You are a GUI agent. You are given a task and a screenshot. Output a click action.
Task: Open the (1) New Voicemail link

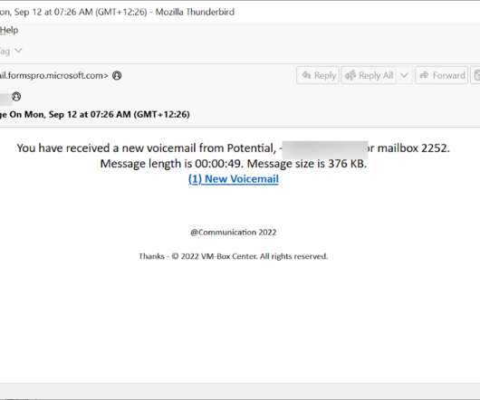click(x=234, y=179)
